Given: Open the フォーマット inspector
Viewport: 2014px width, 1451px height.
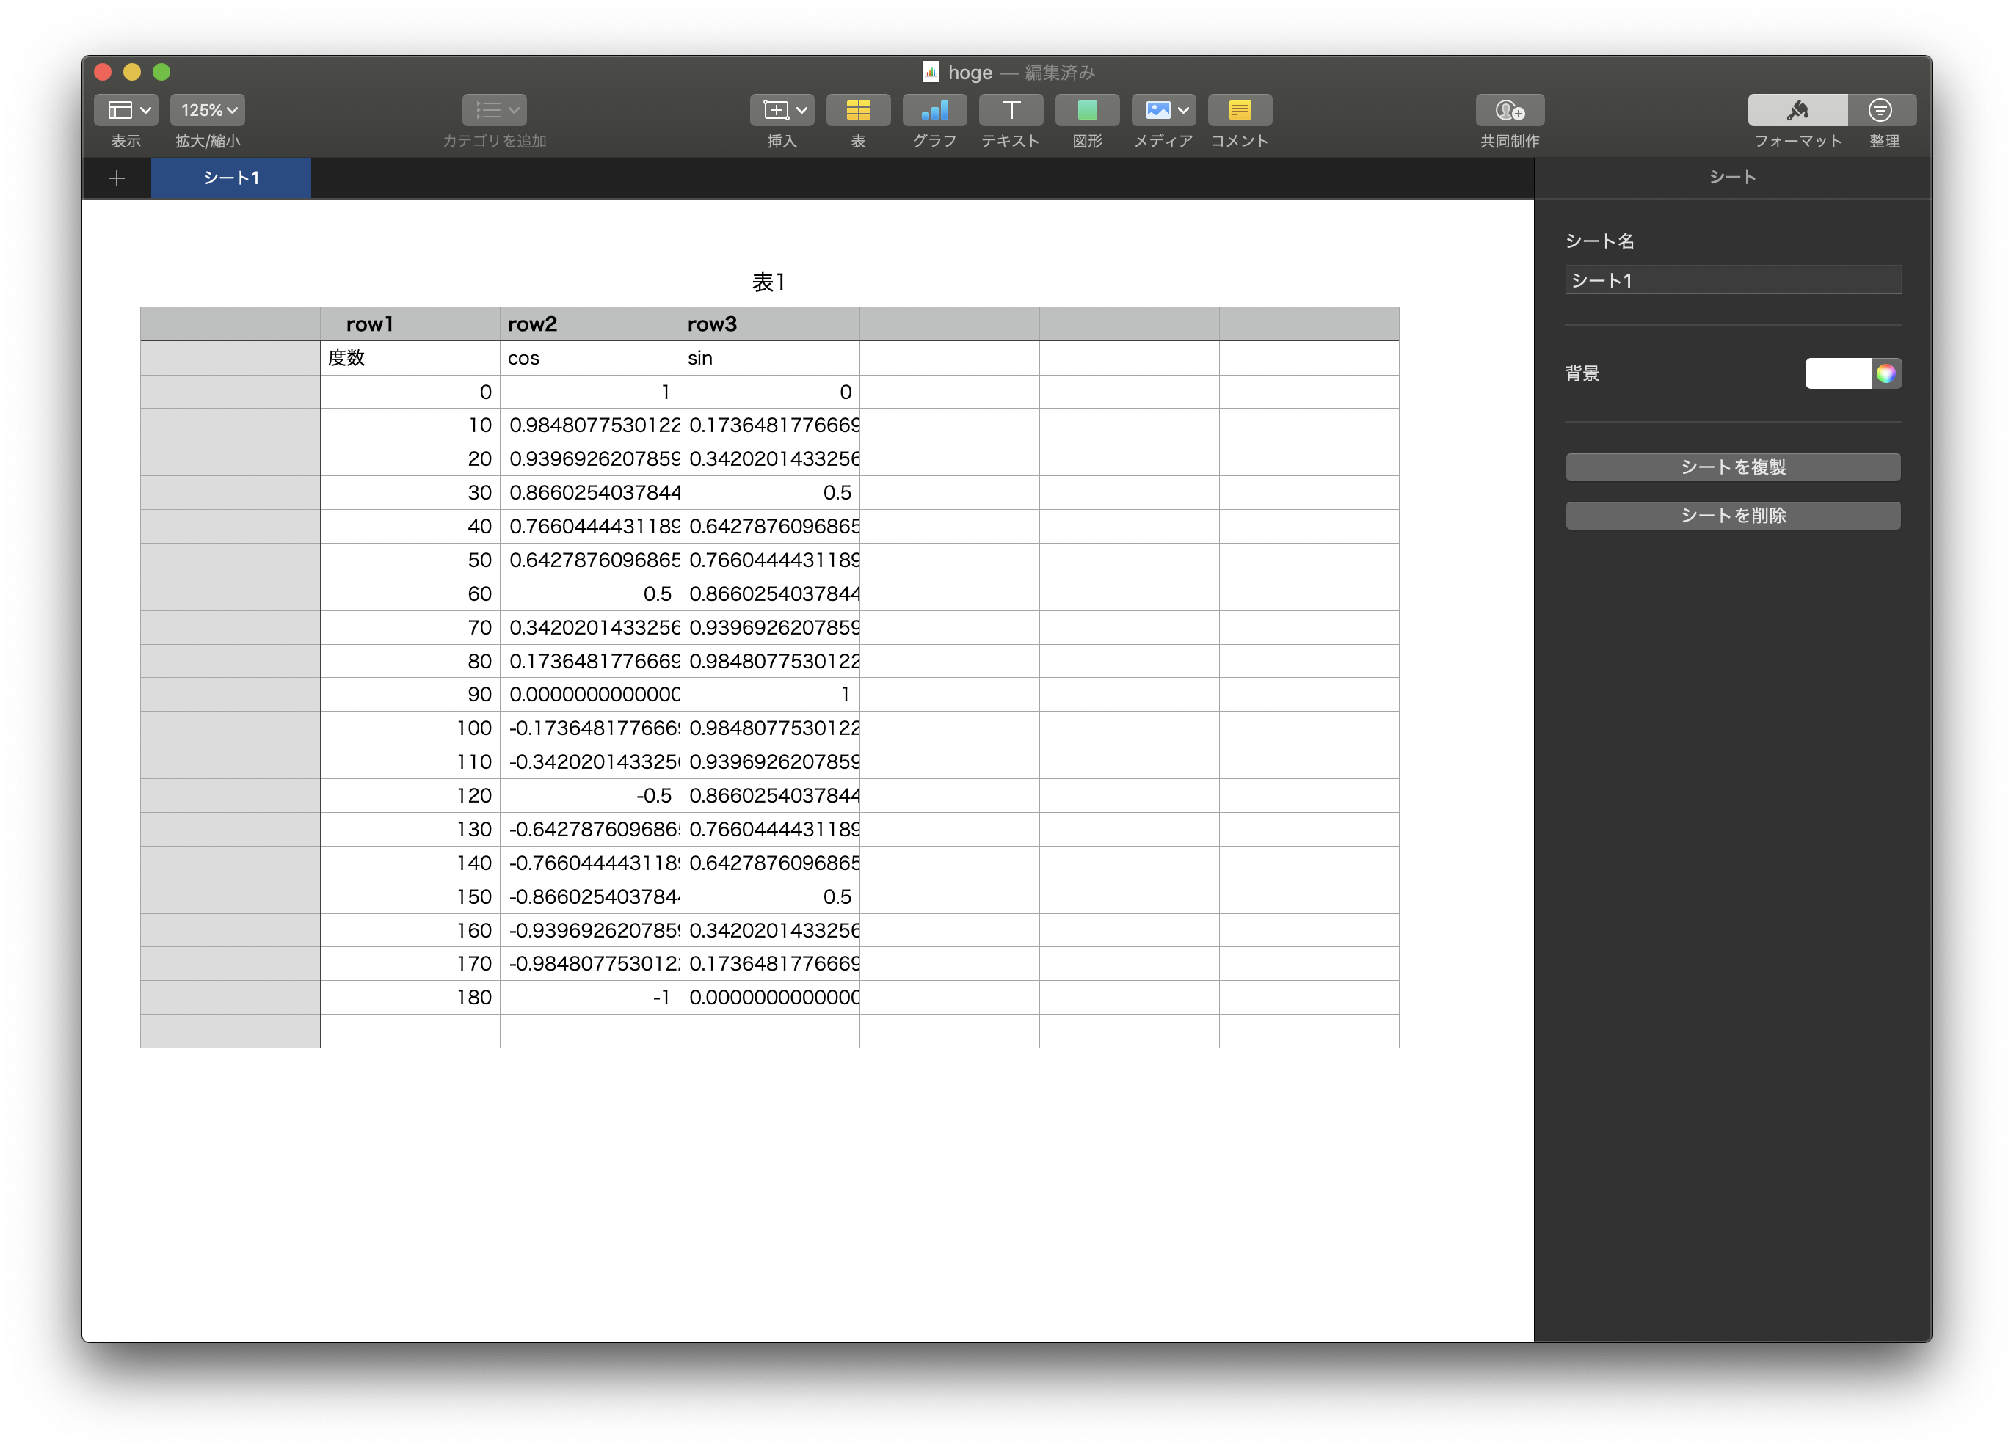Looking at the screenshot, I should [1797, 110].
